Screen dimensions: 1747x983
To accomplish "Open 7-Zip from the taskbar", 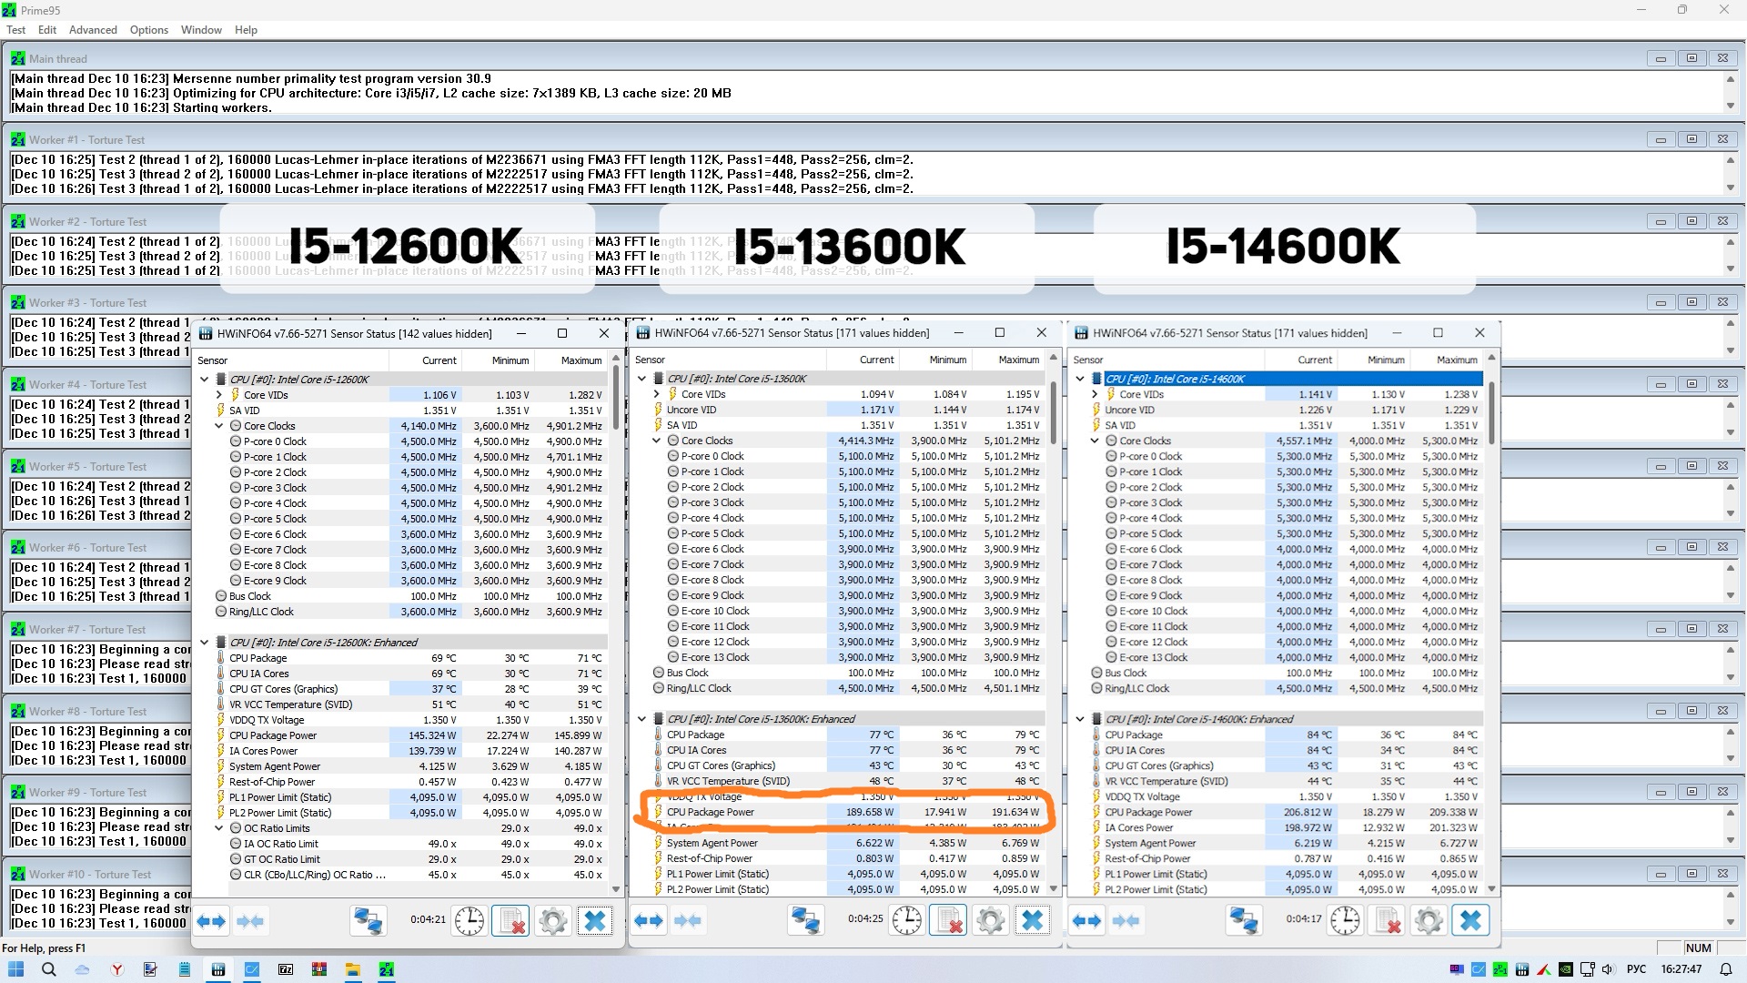I will pos(286,969).
